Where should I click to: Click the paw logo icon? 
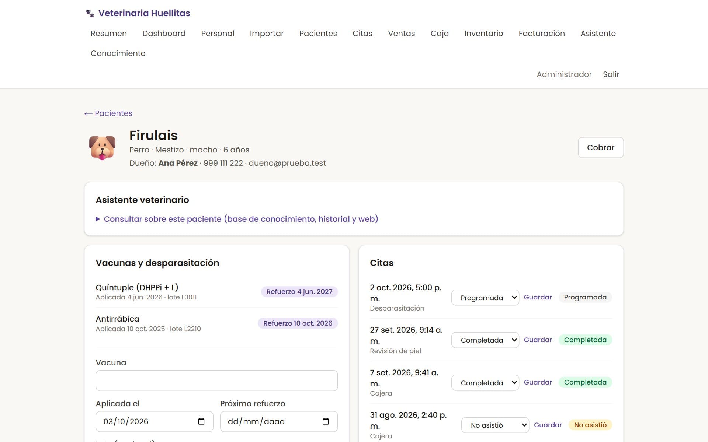(90, 13)
